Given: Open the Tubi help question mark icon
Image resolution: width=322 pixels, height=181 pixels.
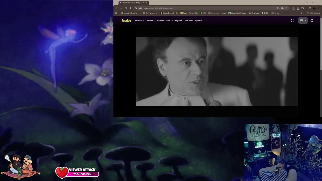Looking at the screenshot, I should coord(312,21).
